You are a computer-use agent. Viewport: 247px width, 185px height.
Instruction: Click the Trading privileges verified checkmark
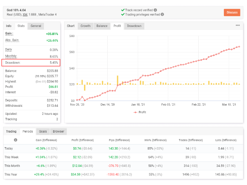pyautogui.click(x=122, y=15)
